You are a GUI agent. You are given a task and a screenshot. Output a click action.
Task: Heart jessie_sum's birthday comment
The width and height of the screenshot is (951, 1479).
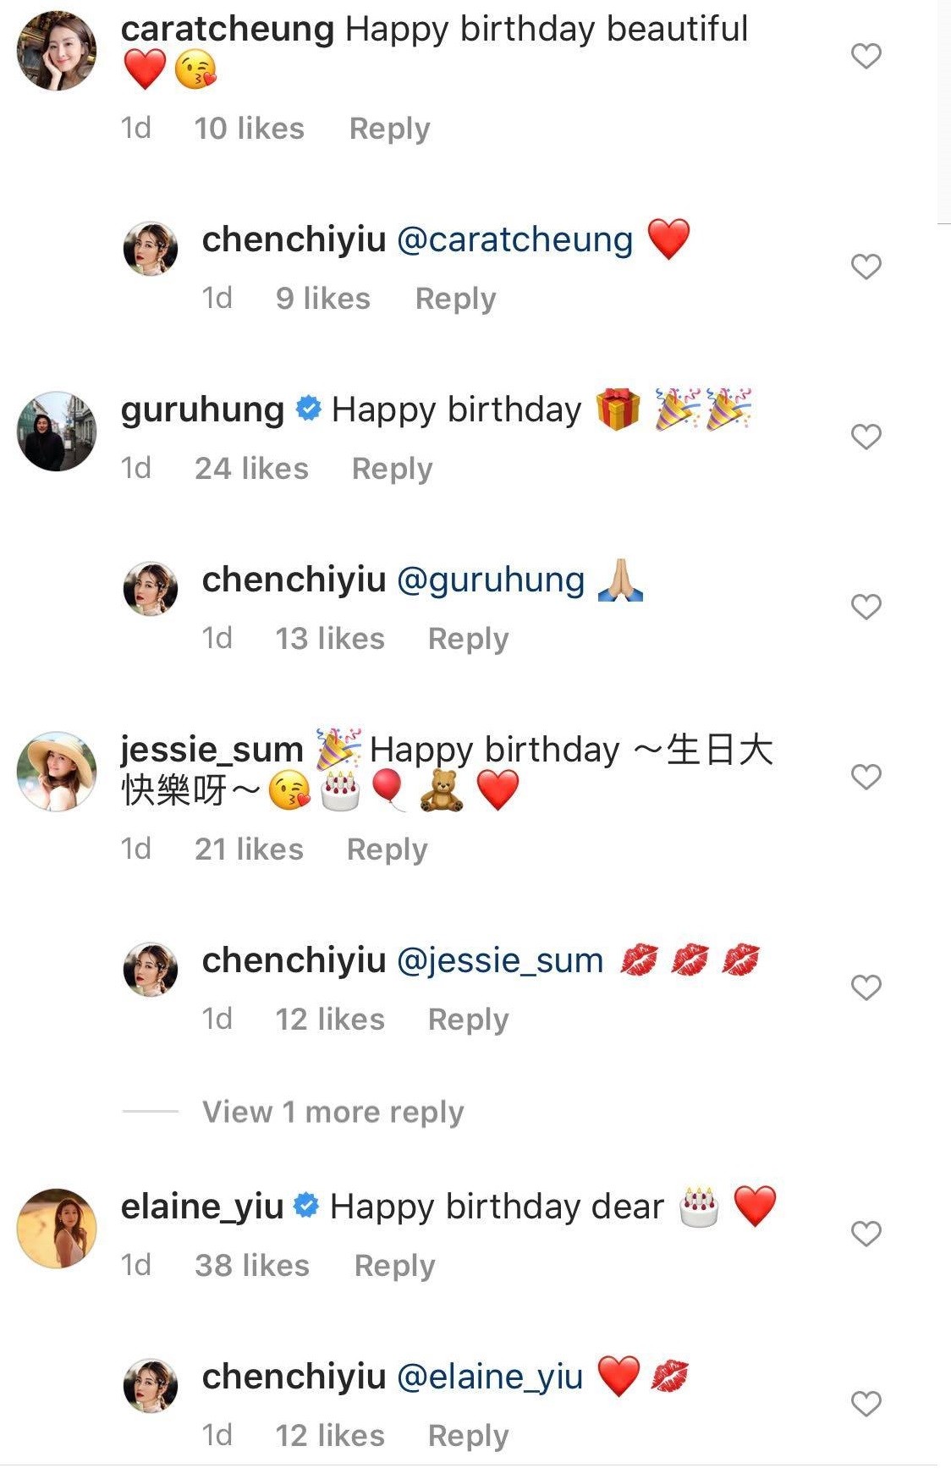[866, 777]
